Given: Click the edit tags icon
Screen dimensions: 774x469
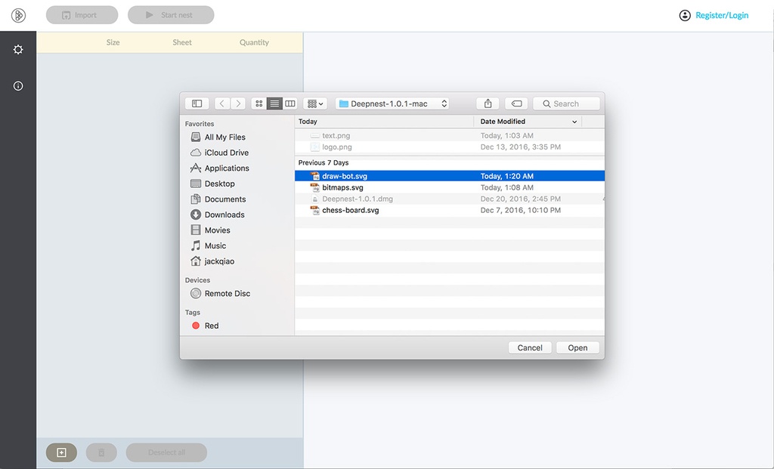Looking at the screenshot, I should pos(516,103).
